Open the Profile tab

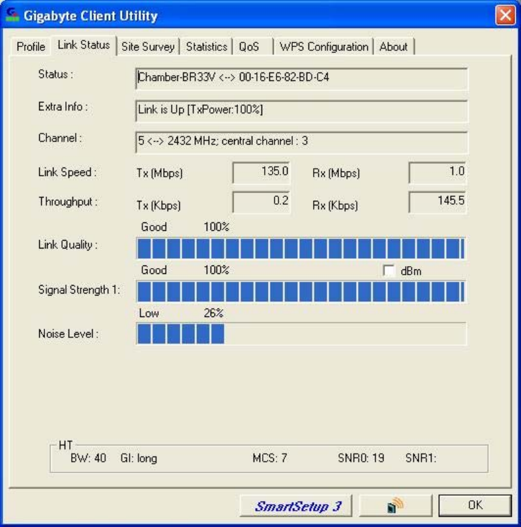click(31, 46)
